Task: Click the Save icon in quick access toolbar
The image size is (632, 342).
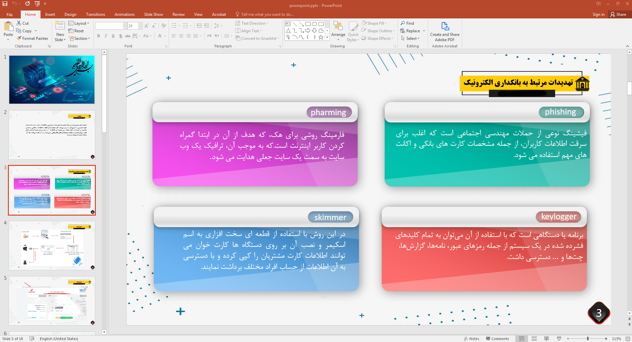Action: 5,4
